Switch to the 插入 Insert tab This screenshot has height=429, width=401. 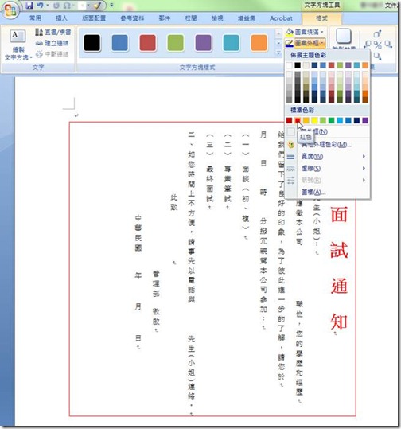[x=61, y=18]
